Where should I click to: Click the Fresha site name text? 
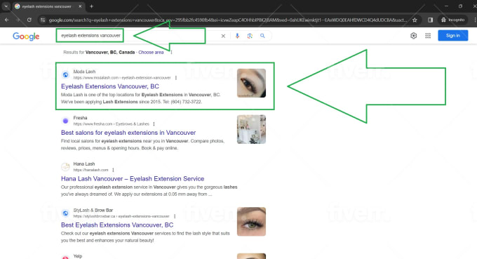pyautogui.click(x=80, y=118)
